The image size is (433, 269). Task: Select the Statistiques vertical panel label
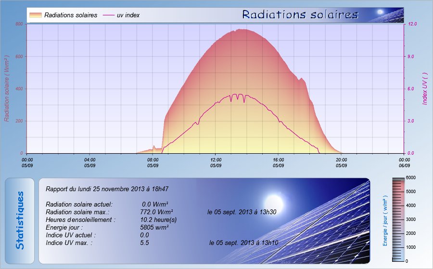(20, 220)
